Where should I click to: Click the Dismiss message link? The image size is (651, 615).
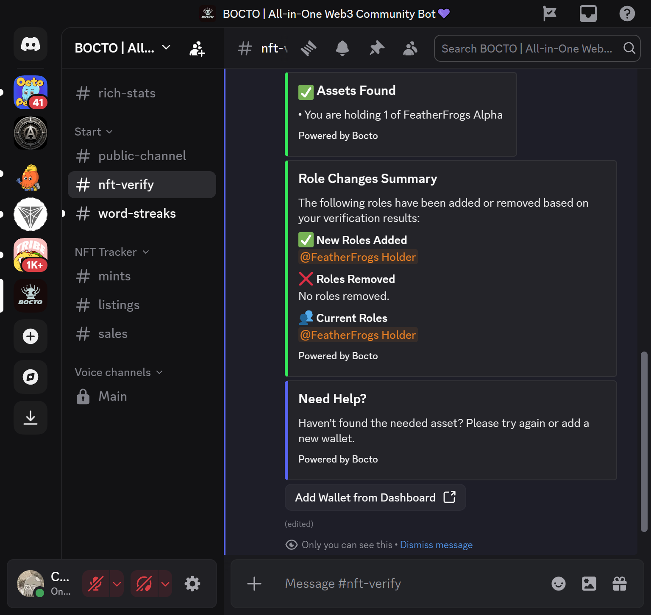coord(436,545)
